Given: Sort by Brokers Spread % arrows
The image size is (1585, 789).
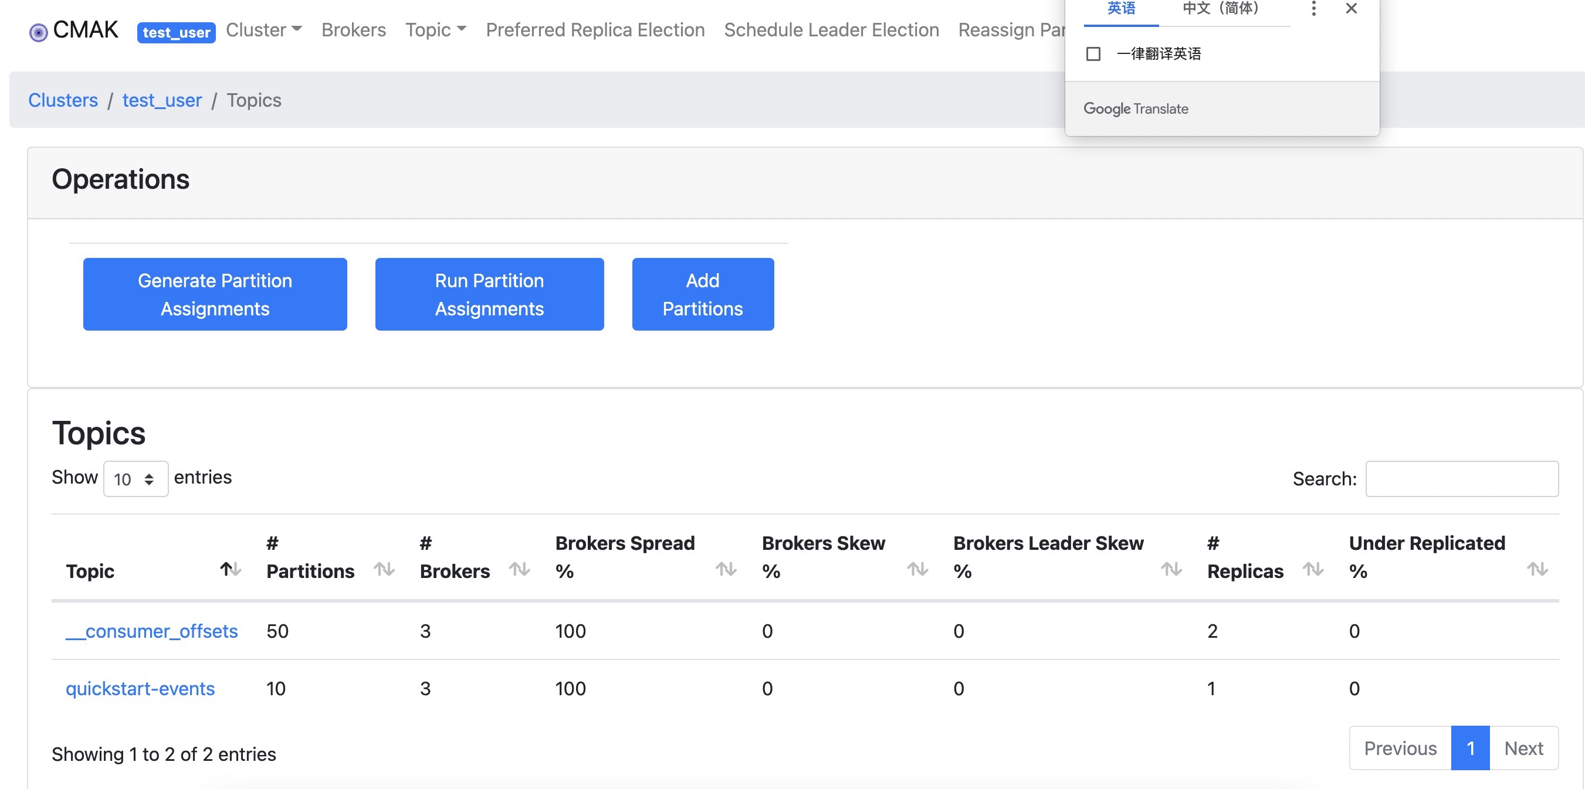Looking at the screenshot, I should [726, 569].
